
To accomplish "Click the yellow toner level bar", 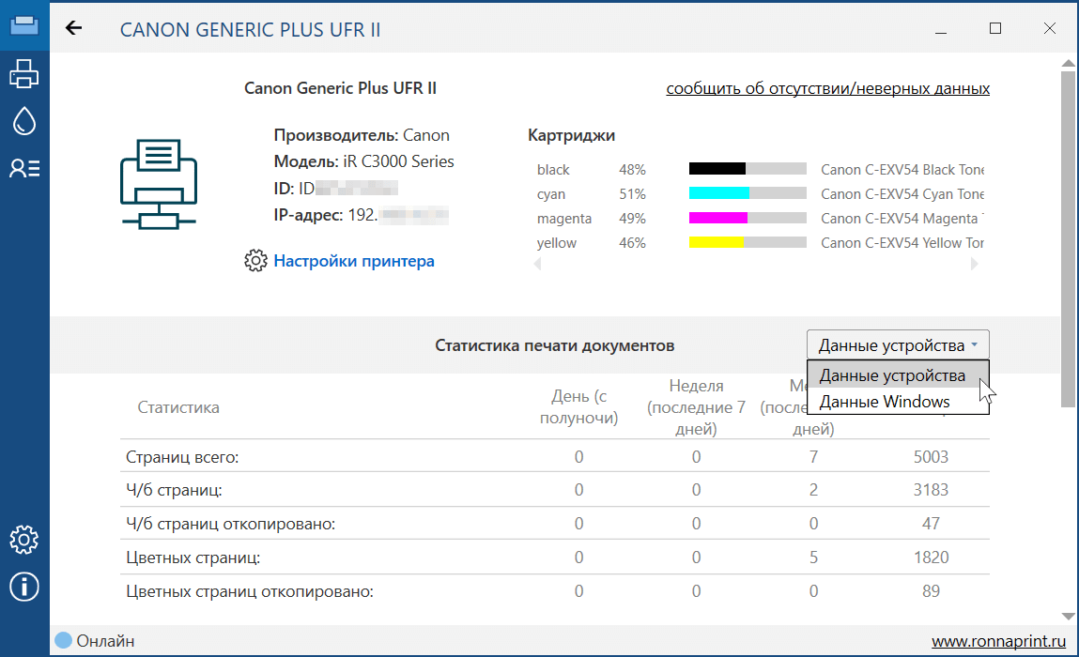I will pyautogui.click(x=748, y=242).
